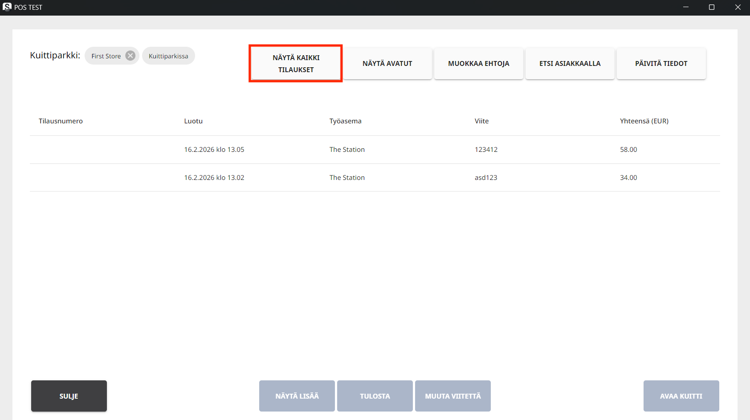The image size is (750, 420).
Task: Close the view with Sulje button
Action: coord(69,396)
